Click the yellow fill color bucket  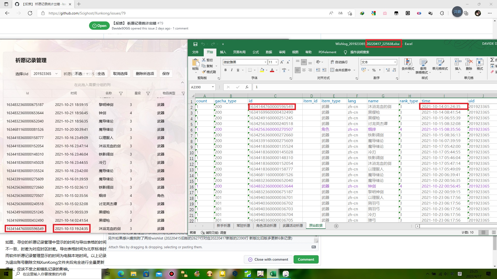pyautogui.click(x=262, y=70)
